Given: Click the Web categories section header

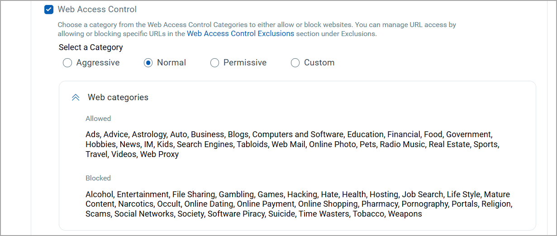Looking at the screenshot, I should [x=118, y=97].
